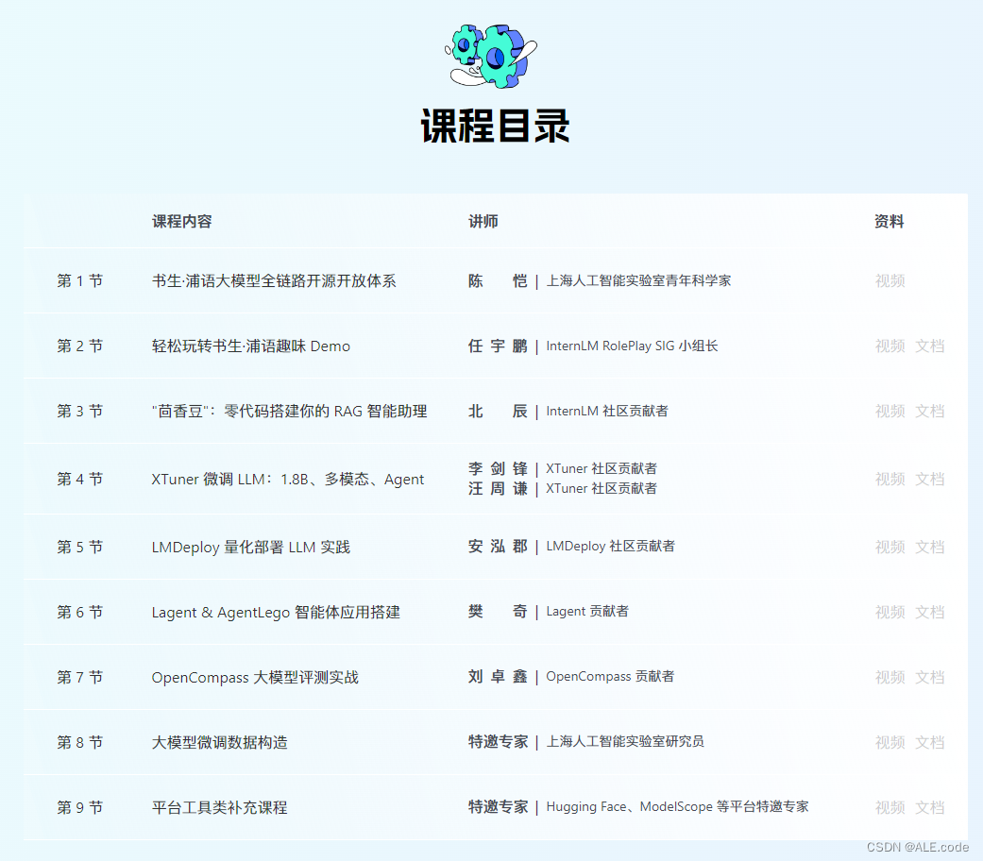
Task: Open the 文档 link for 第 2 节
Action: pos(929,346)
